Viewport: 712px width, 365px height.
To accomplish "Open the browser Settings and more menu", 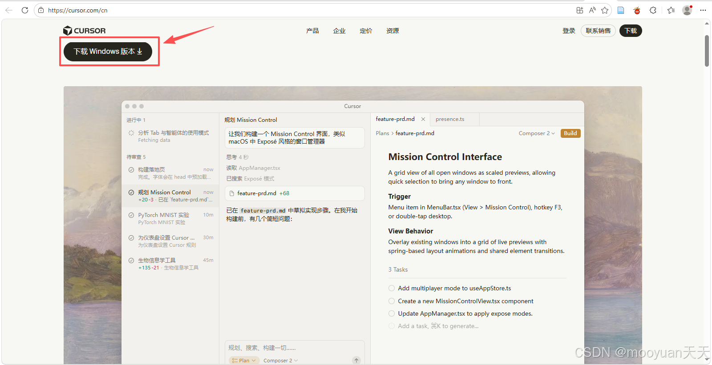I will pos(703,10).
